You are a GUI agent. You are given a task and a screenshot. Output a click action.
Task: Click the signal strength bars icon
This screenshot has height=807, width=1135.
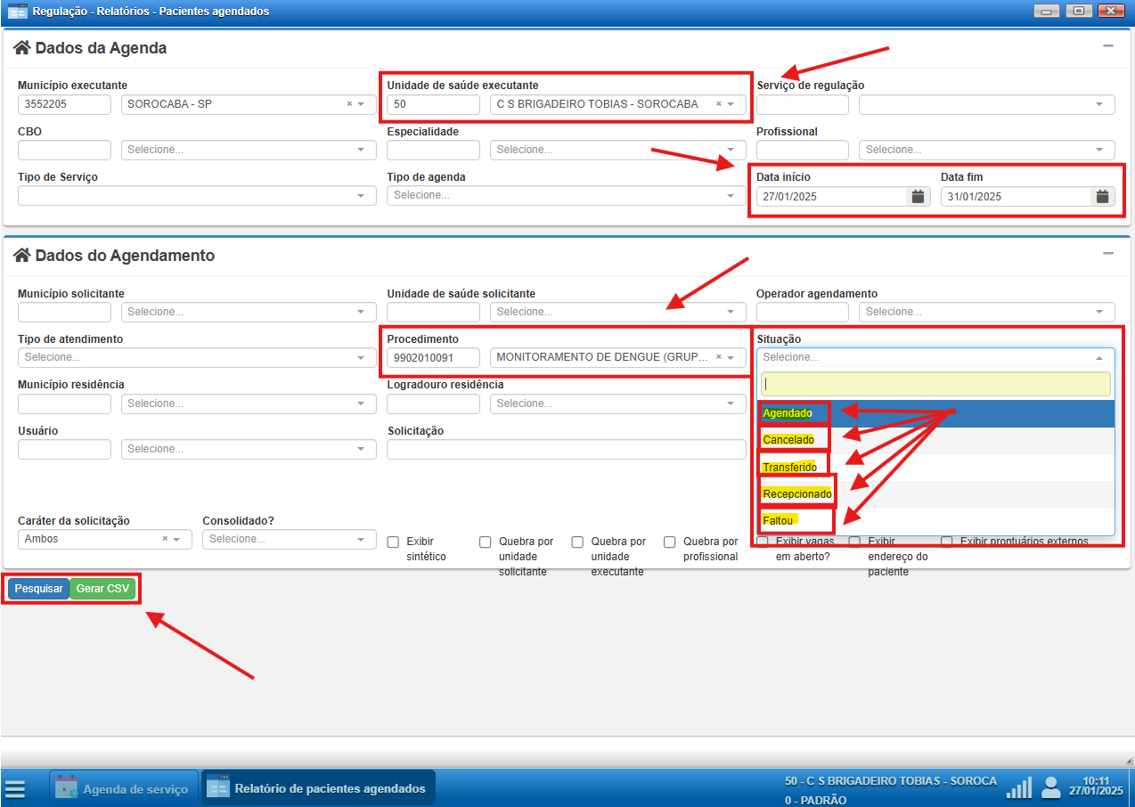[x=1018, y=788]
